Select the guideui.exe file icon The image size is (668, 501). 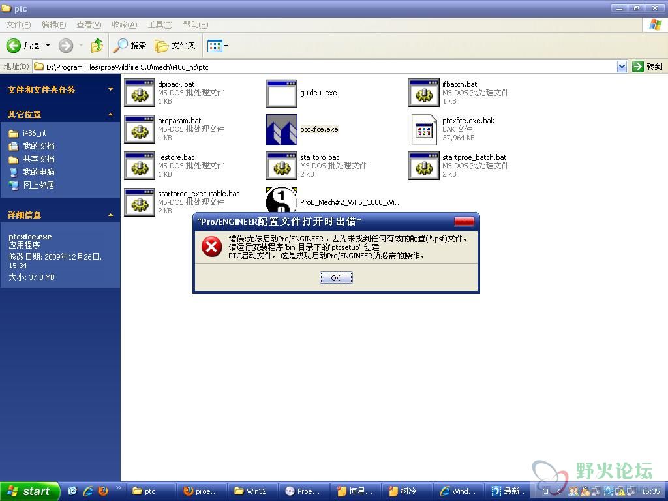tap(282, 93)
